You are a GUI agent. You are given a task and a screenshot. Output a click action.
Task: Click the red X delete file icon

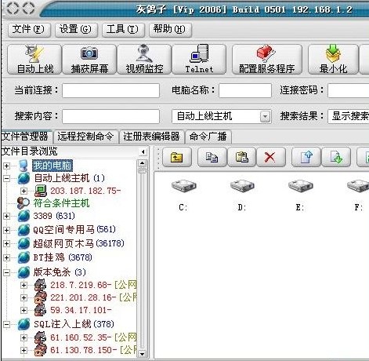point(270,157)
